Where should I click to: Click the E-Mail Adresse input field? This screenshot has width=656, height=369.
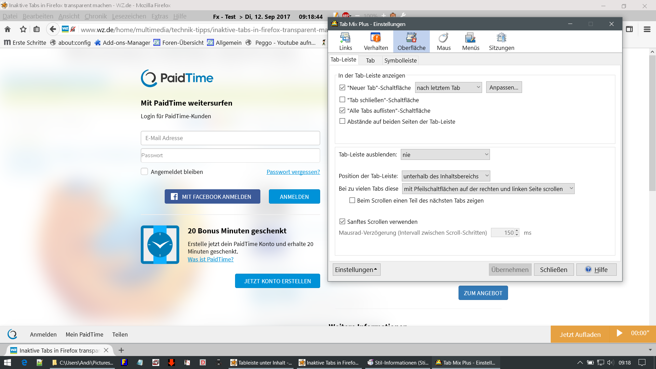[230, 138]
